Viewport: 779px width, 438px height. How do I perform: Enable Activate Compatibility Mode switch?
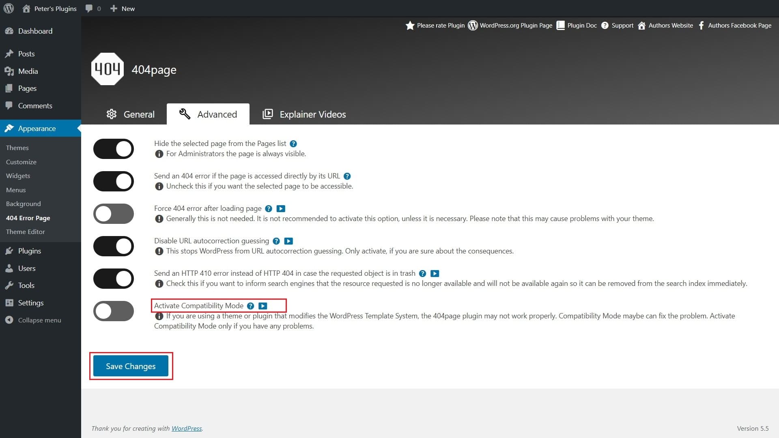pos(114,311)
